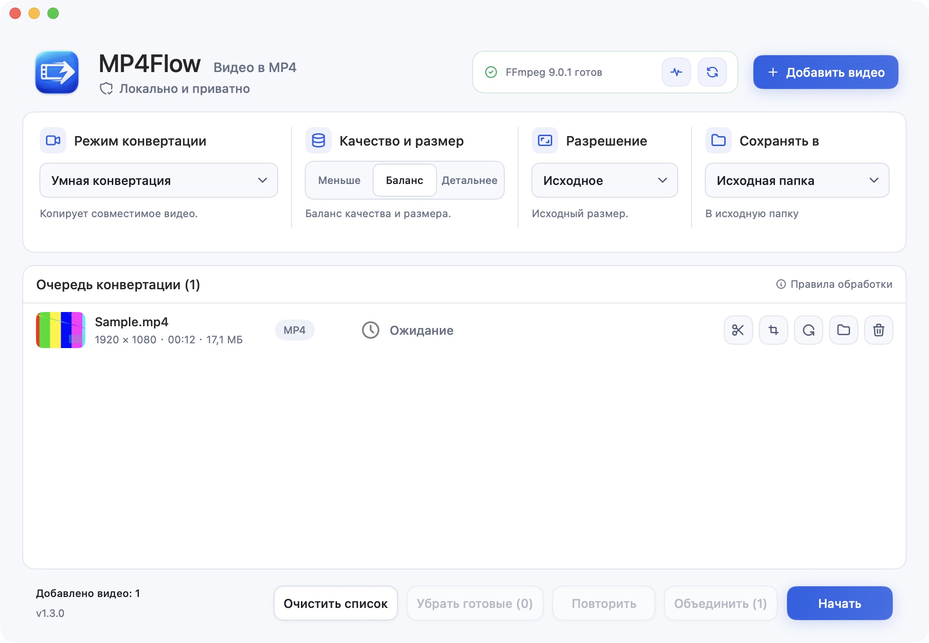Screen dimensions: 929x643
Task: Click the MP4 format badge
Action: [294, 330]
